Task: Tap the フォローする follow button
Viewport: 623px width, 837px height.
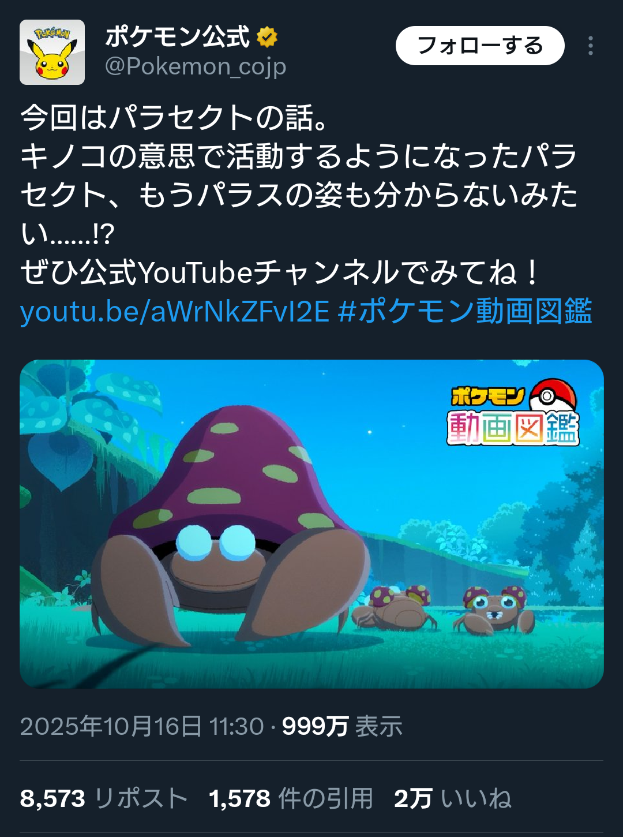Action: (x=480, y=46)
